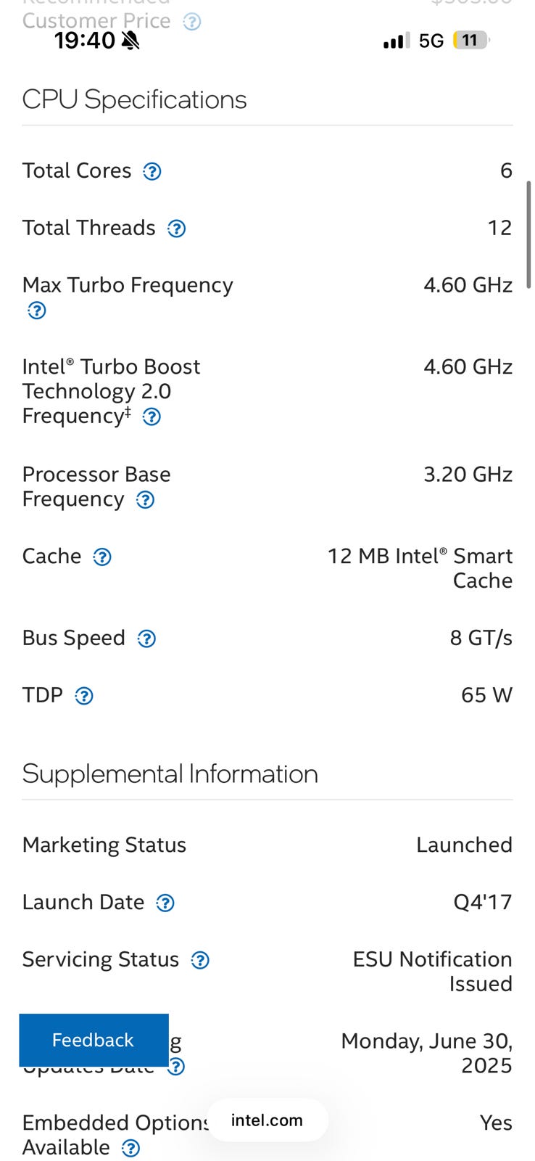Click help icon beside Customer Price
The width and height of the screenshot is (535, 1161).
[x=191, y=22]
